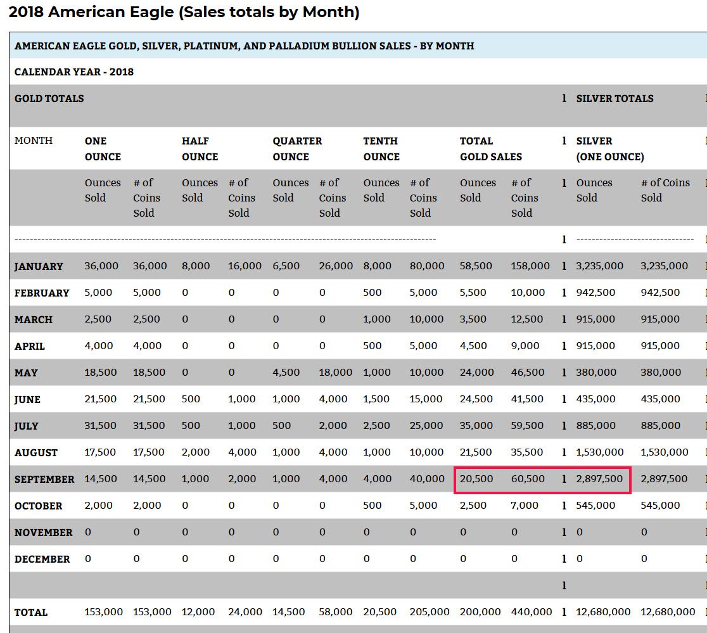Click the "MONTH" column header
This screenshot has width=707, height=633.
34,141
